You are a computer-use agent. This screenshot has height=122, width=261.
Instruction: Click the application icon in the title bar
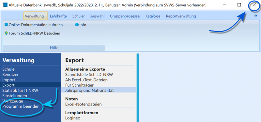[5, 5]
